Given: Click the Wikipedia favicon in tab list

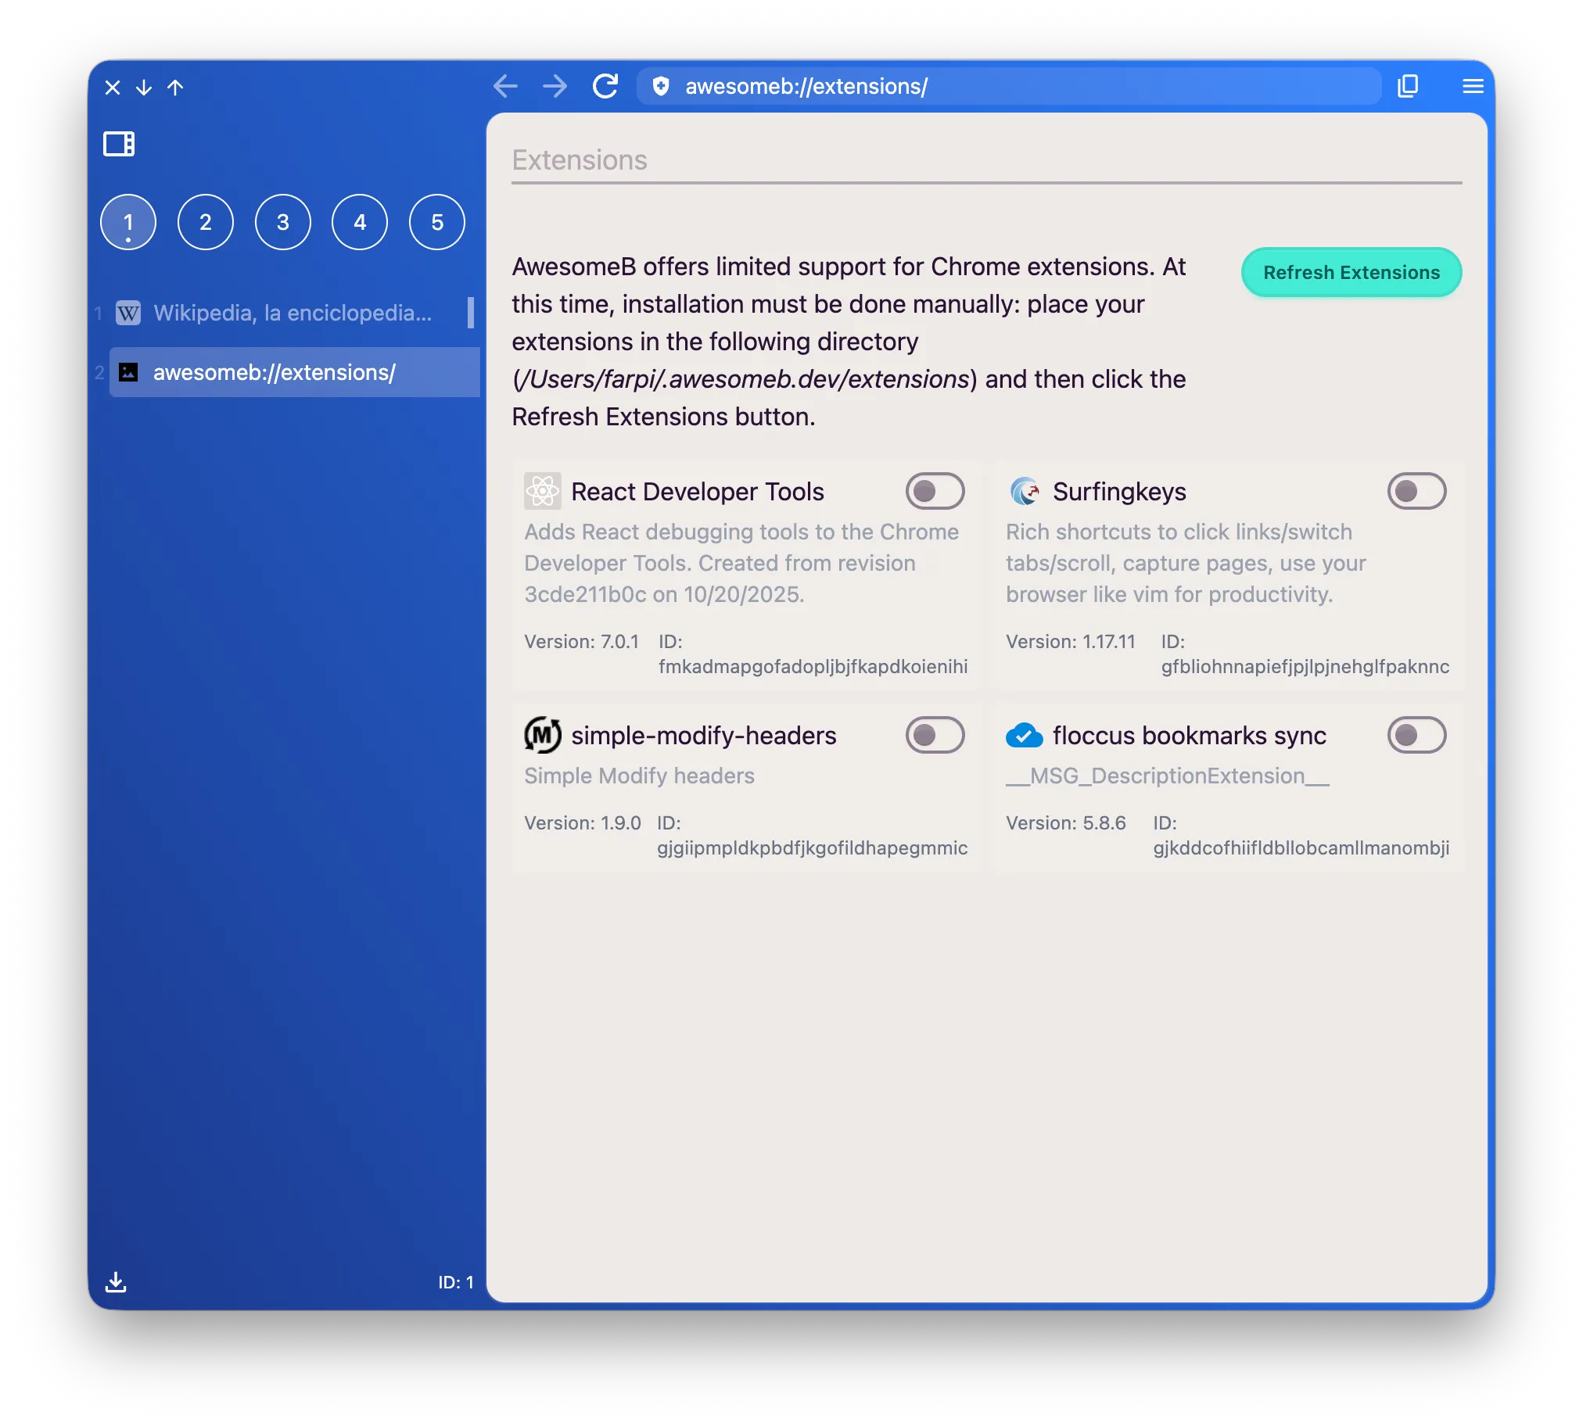Looking at the screenshot, I should [128, 314].
